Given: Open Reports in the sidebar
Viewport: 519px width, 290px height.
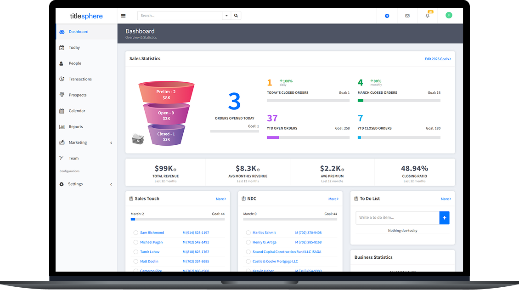Looking at the screenshot, I should (x=86, y=127).
